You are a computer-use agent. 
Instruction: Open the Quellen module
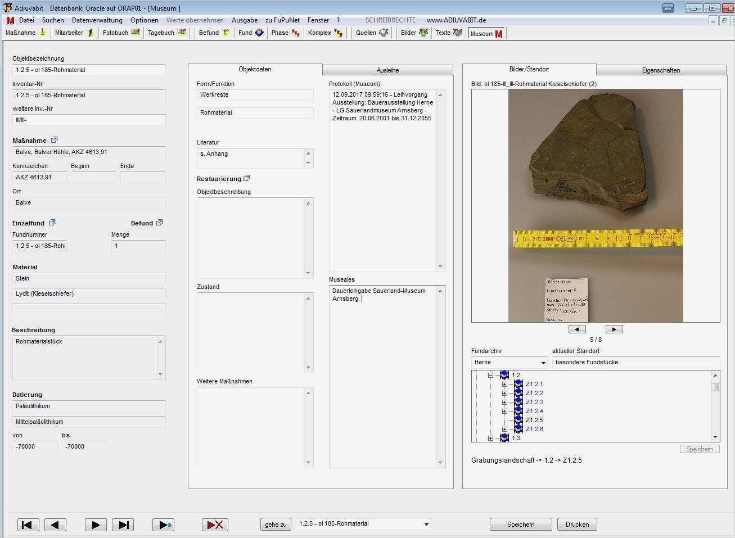coord(372,33)
